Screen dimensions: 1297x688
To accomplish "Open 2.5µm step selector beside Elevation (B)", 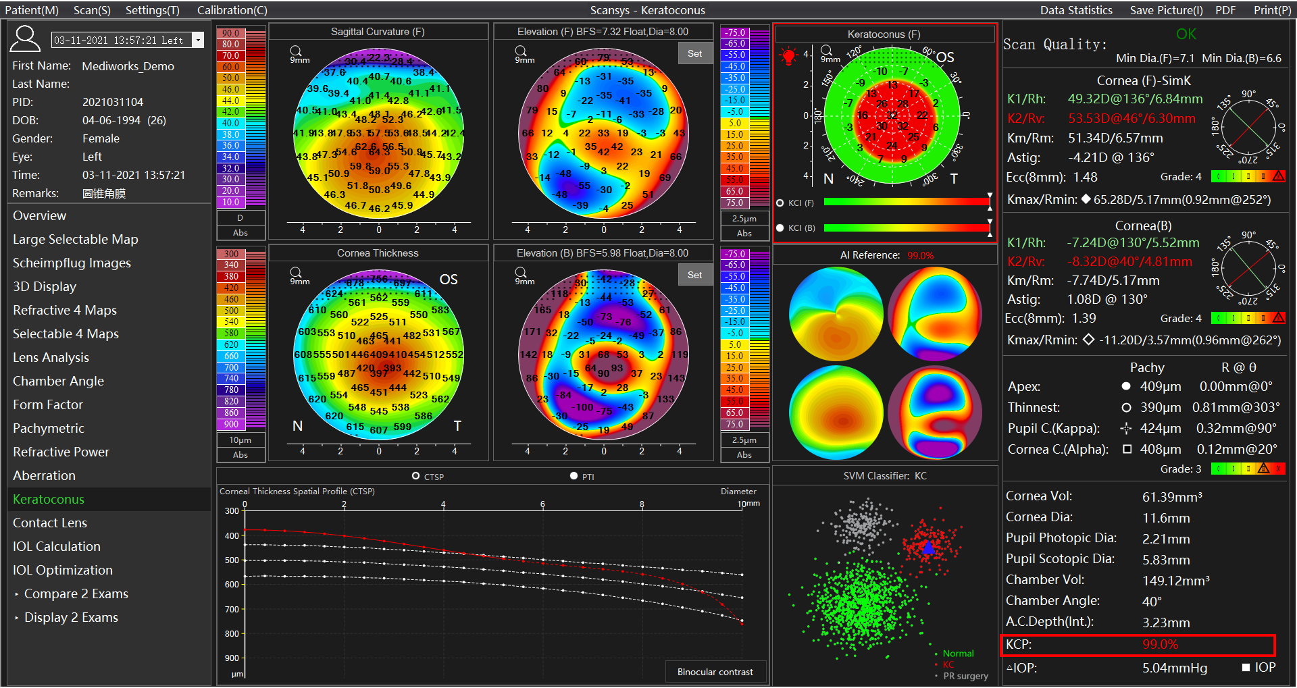I will click(x=744, y=440).
